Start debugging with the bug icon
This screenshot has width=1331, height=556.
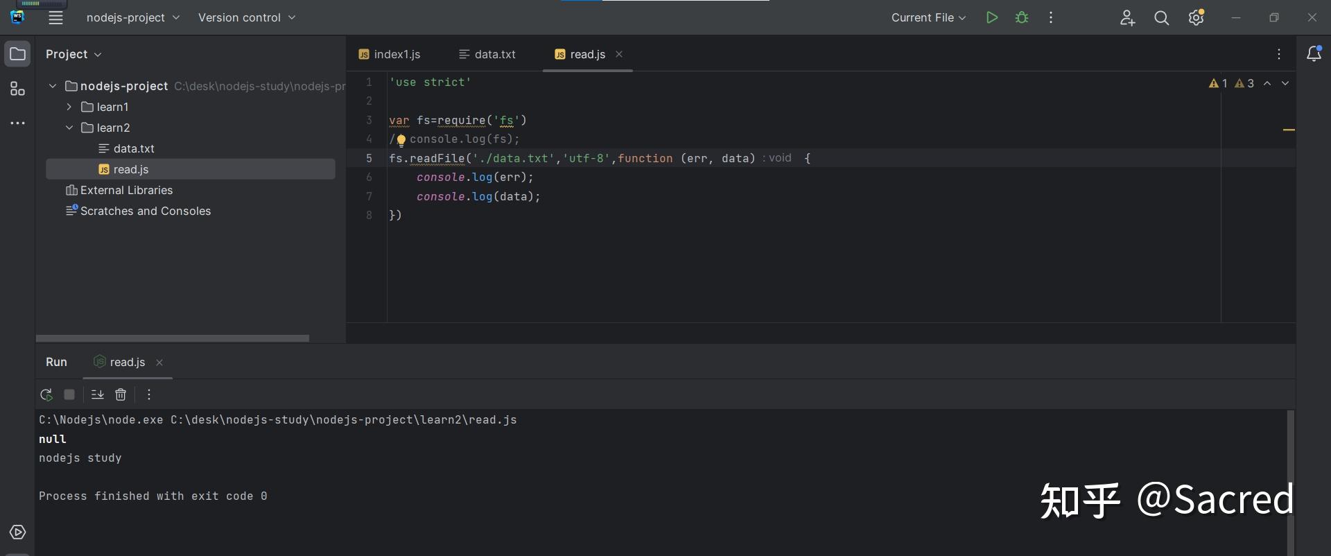coord(1021,18)
